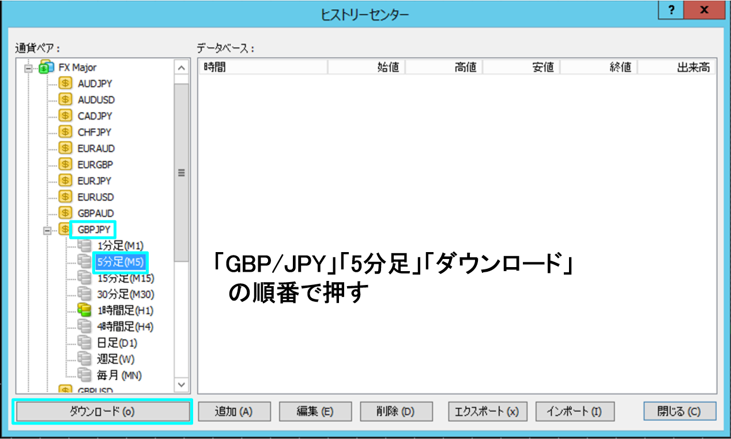The image size is (731, 439).
Task: Select the 5分足(M5) timeframe
Action: 120,262
